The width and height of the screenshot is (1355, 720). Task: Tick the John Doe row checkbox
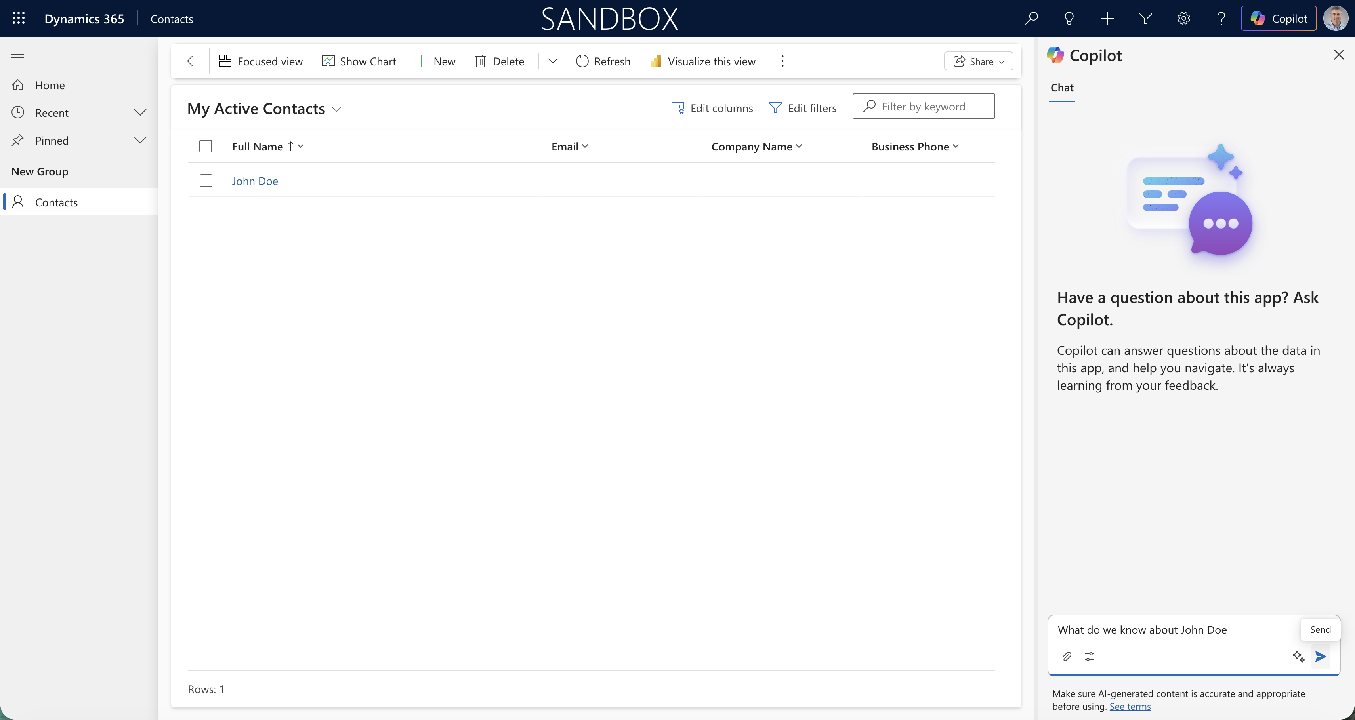[x=206, y=180]
